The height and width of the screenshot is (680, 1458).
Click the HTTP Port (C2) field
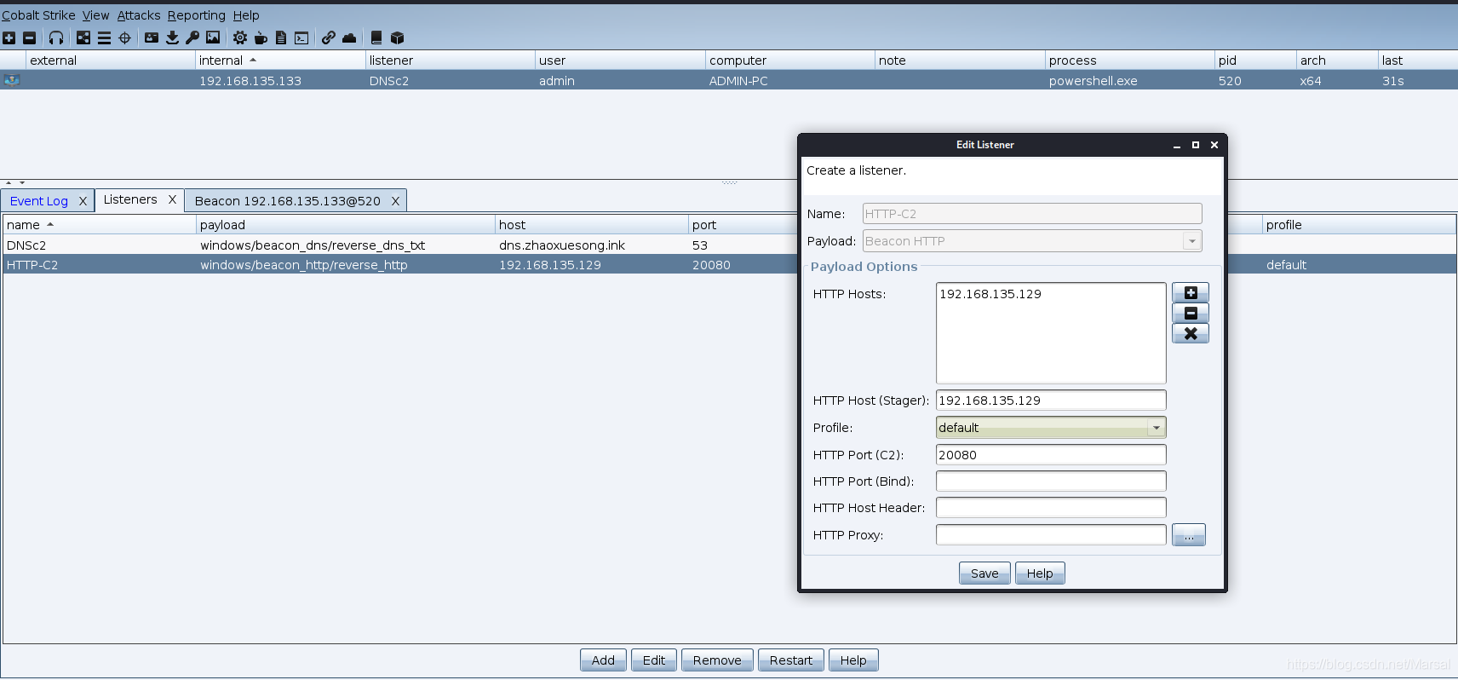click(1051, 455)
